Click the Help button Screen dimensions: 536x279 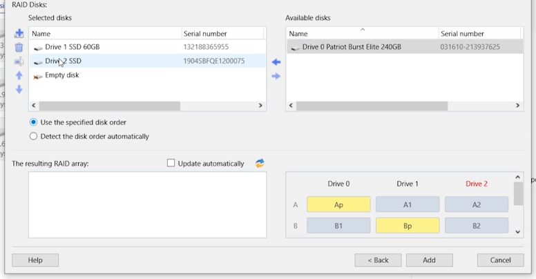(x=35, y=260)
